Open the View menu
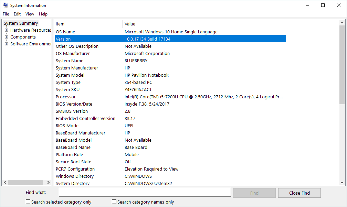 30,14
